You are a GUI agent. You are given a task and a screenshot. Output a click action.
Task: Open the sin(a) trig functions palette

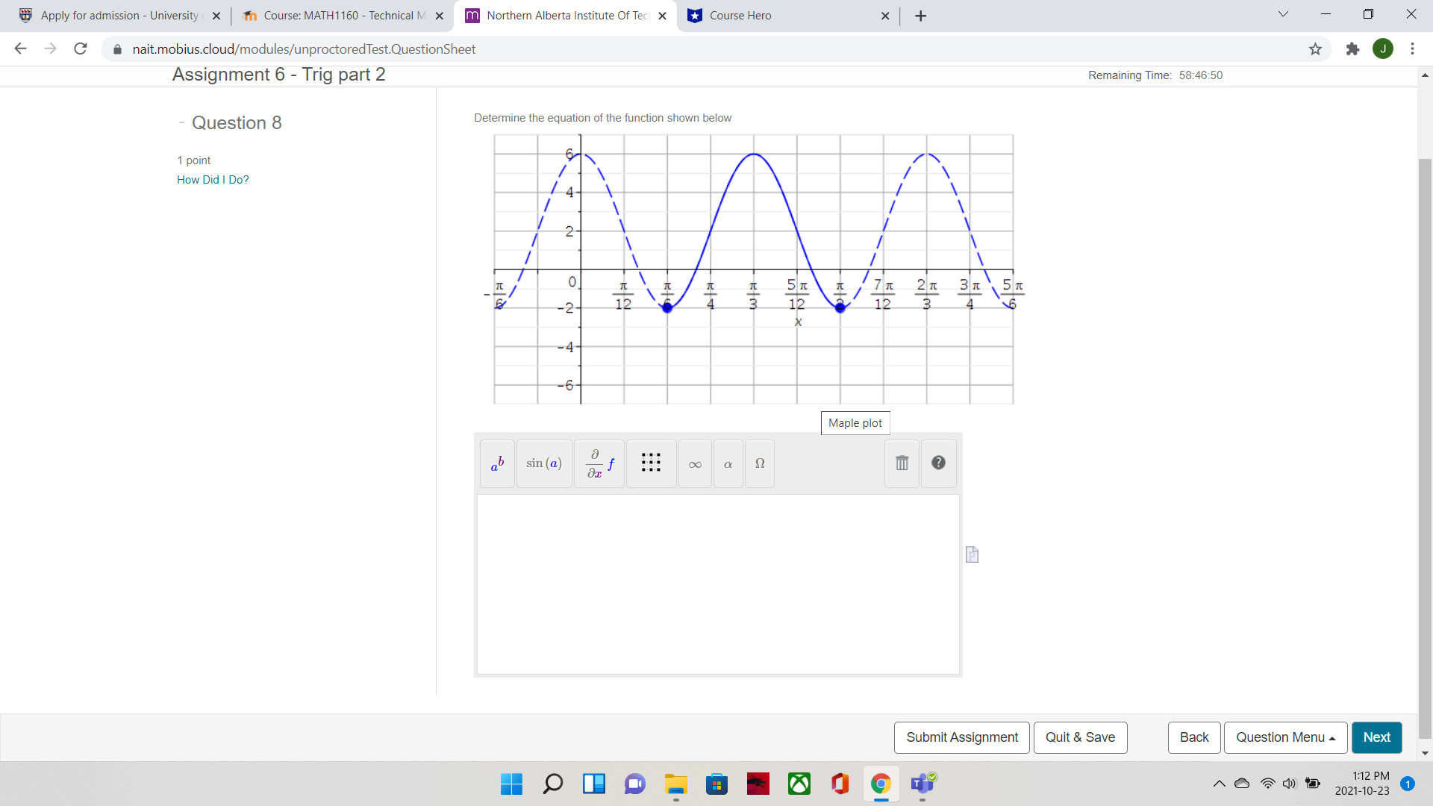pos(544,463)
